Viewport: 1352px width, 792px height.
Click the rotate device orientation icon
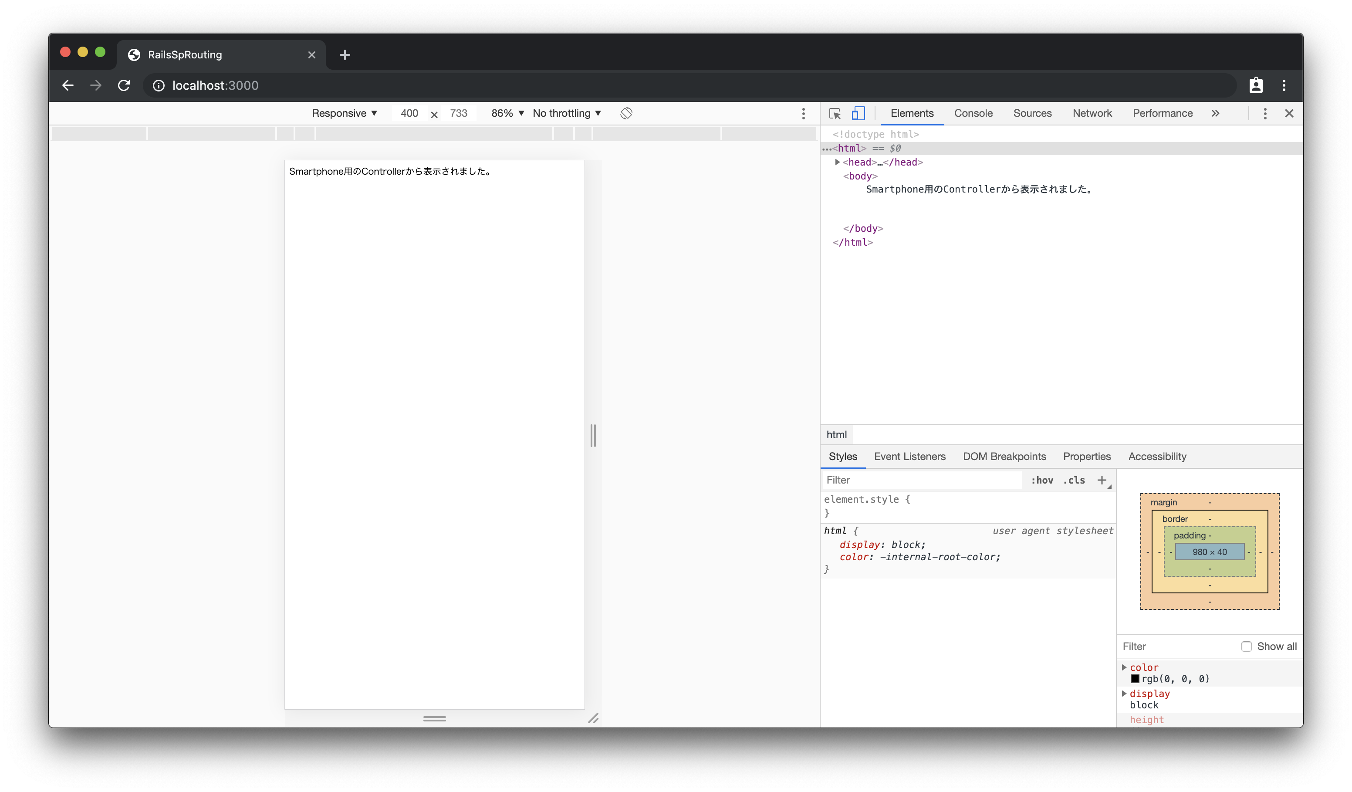tap(626, 113)
